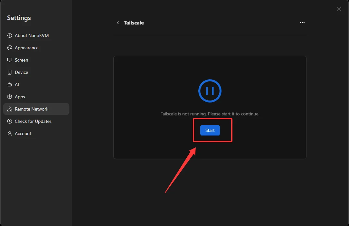349x226 pixels.
Task: Close the Settings dialog
Action: 339,9
